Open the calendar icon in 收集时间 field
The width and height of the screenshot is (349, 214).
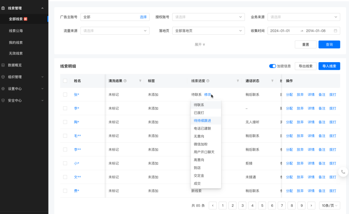[x=335, y=31]
